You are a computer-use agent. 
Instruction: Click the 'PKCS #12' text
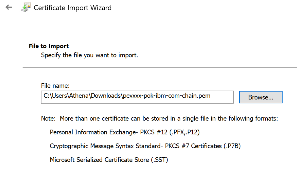(152, 132)
